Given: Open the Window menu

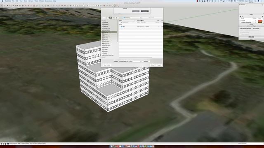Looking at the screenshot, I should pyautogui.click(x=41, y=1).
